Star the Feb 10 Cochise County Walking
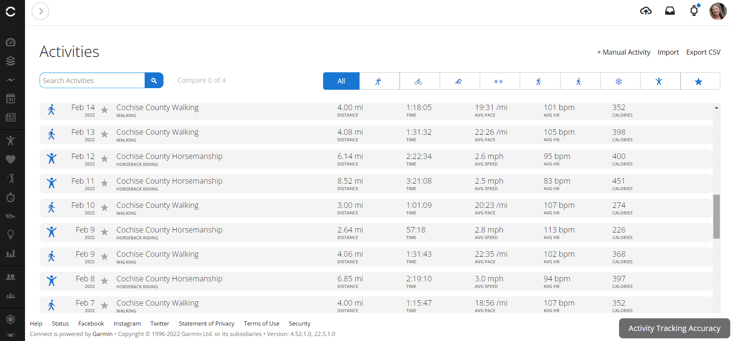This screenshot has height=341, width=731. pos(104,208)
